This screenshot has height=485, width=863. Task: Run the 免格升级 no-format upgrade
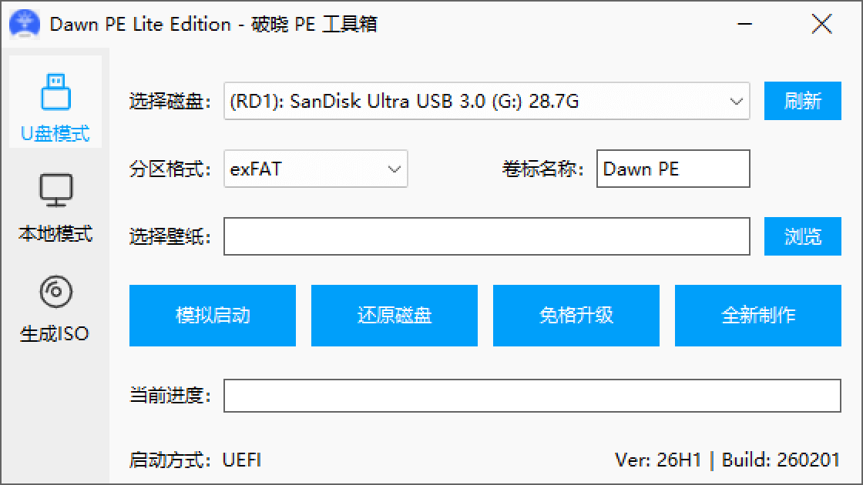[576, 316]
